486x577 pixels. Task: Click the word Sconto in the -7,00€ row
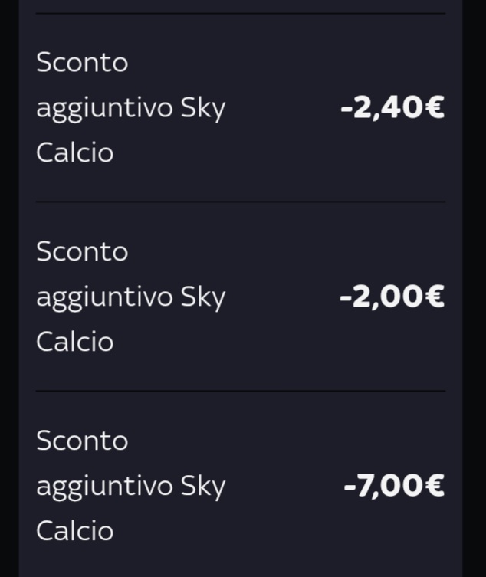click(x=82, y=441)
